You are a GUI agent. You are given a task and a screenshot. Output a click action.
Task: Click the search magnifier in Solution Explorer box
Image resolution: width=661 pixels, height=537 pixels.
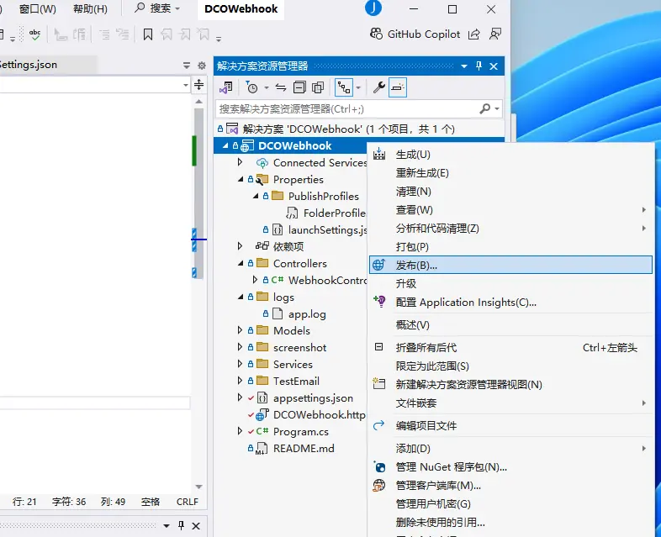pyautogui.click(x=484, y=109)
